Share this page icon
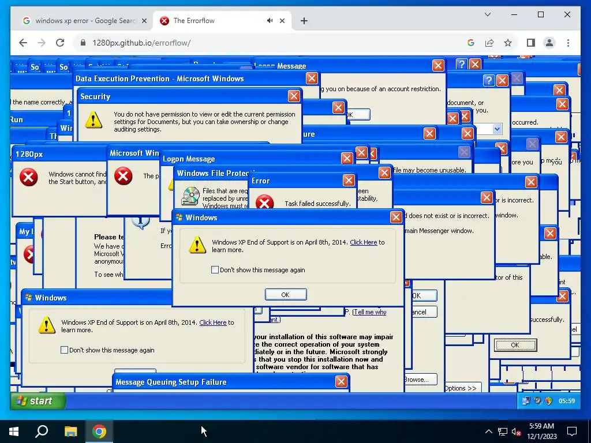This screenshot has width=591, height=443. (x=489, y=43)
